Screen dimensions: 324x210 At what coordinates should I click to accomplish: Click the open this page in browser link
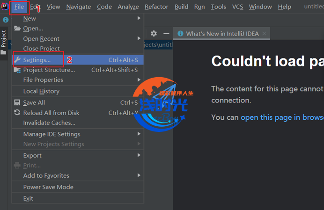tap(282, 117)
